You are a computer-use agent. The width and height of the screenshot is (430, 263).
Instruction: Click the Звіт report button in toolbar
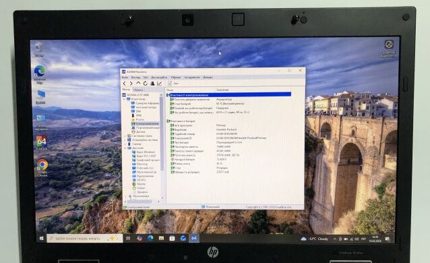[x=173, y=83]
